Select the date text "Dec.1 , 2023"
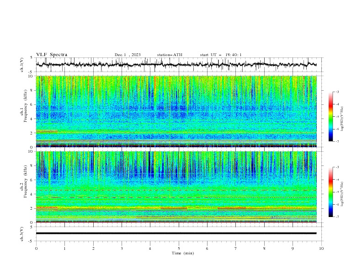362x279 pixels. point(128,55)
